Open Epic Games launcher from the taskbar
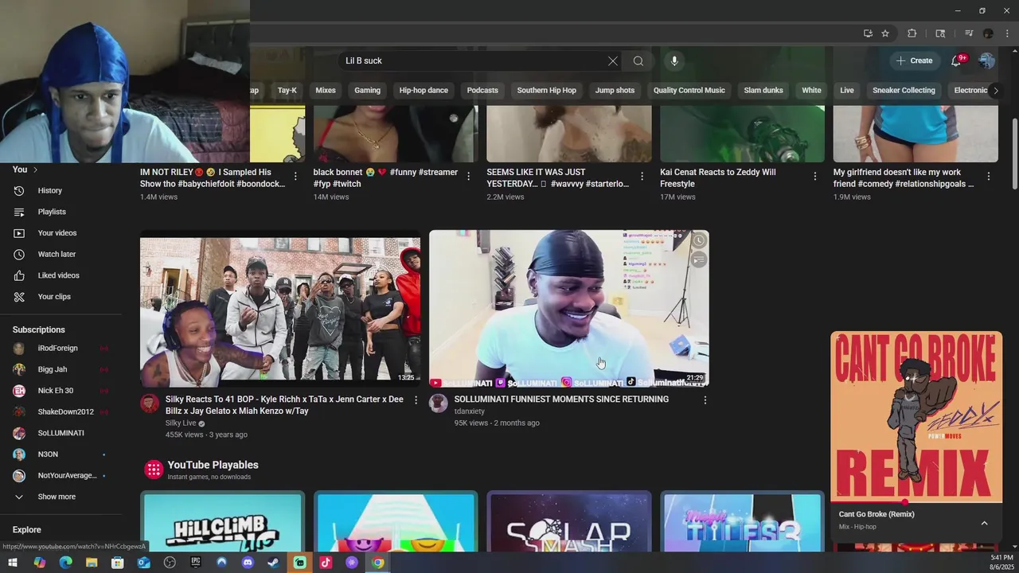The width and height of the screenshot is (1019, 573). tap(196, 563)
